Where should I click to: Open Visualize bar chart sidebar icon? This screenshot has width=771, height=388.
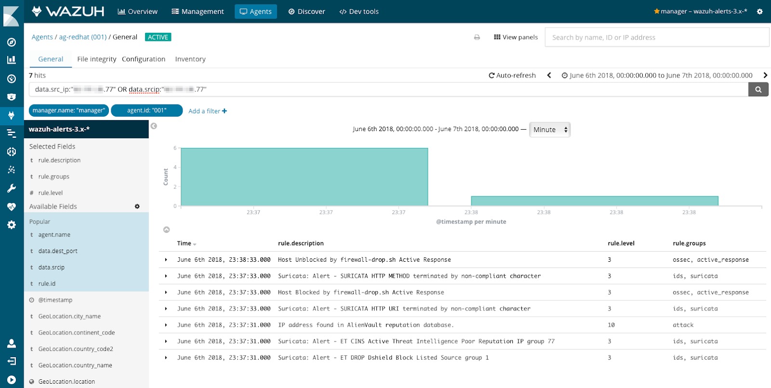[x=12, y=60]
